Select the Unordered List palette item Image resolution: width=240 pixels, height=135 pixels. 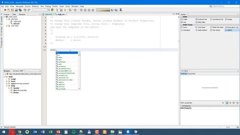(x=217, y=19)
